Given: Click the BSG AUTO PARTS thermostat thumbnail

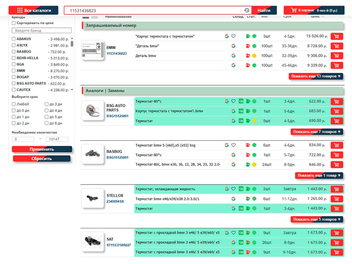Looking at the screenshot, I should 92,110.
